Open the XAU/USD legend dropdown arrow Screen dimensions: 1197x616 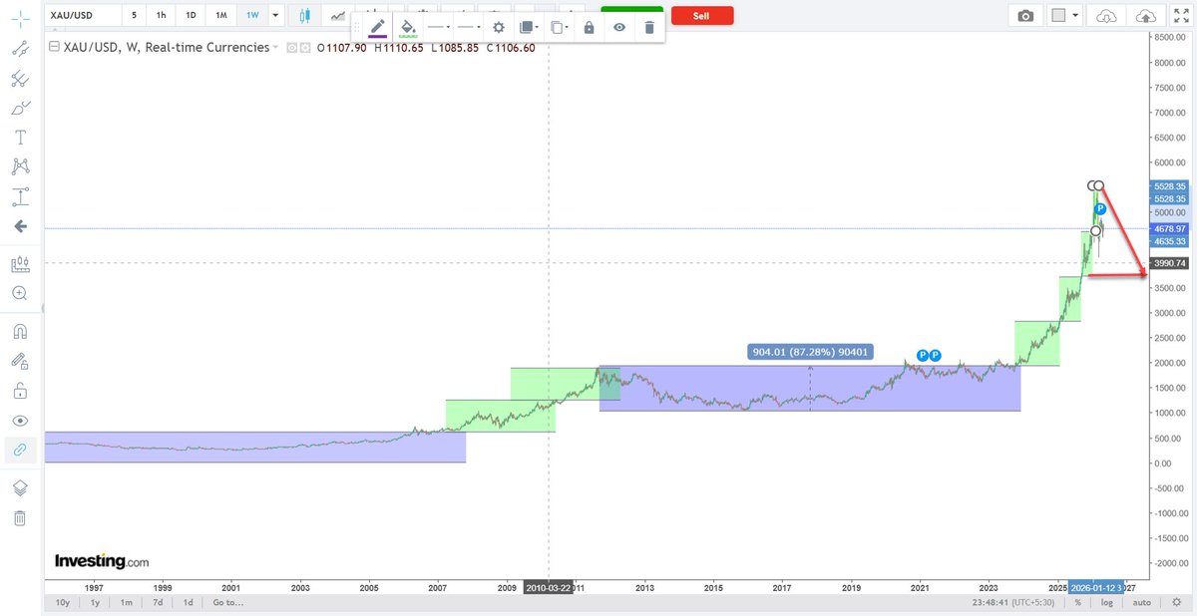pos(277,48)
